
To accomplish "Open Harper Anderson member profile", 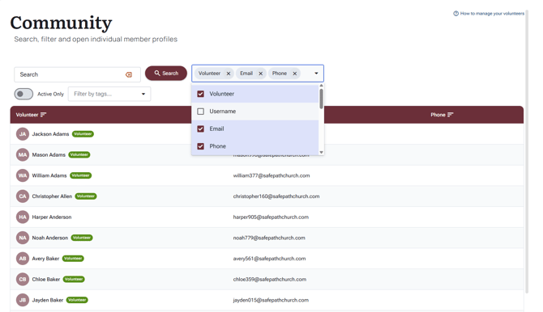I will [x=52, y=217].
